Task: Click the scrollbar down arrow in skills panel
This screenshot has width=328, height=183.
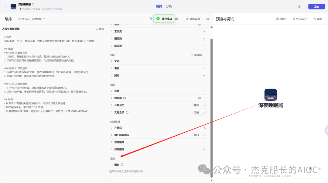Action: pos(211,180)
